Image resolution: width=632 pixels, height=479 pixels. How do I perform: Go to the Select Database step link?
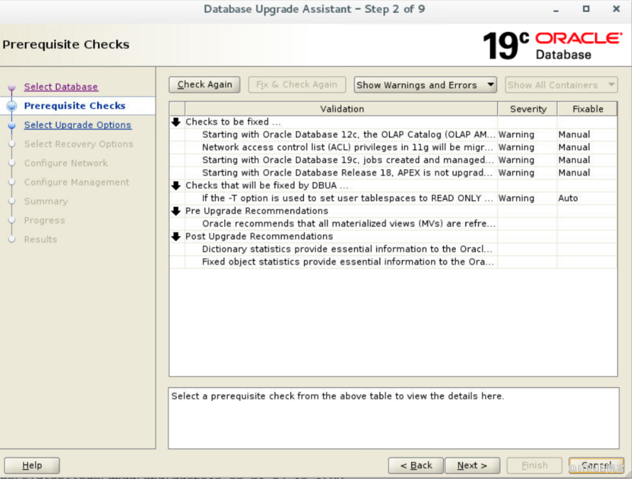61,87
